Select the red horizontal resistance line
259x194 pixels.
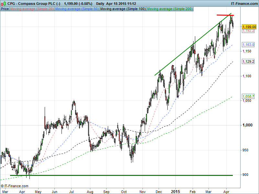(x=225, y=15)
